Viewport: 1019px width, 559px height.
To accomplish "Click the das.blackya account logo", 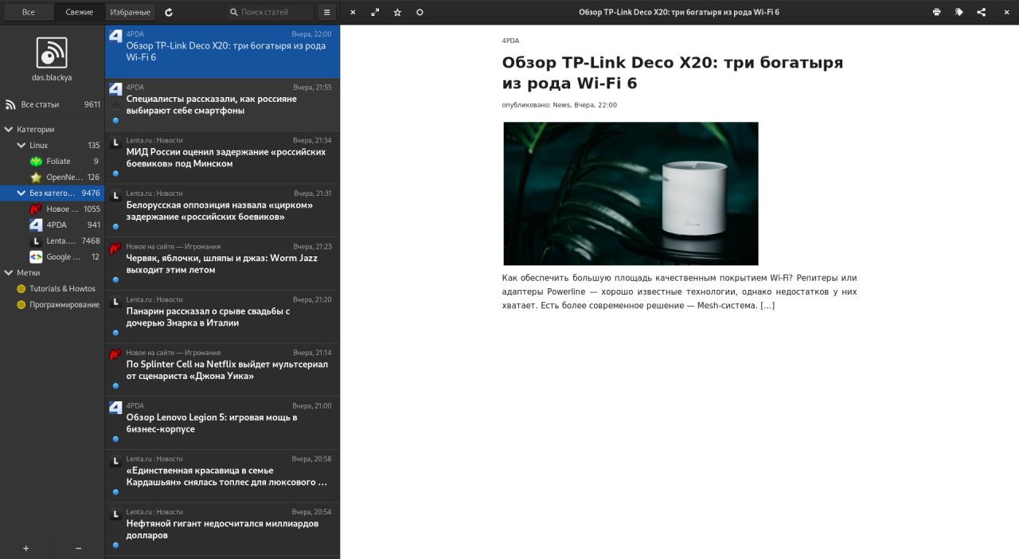I will point(52,53).
